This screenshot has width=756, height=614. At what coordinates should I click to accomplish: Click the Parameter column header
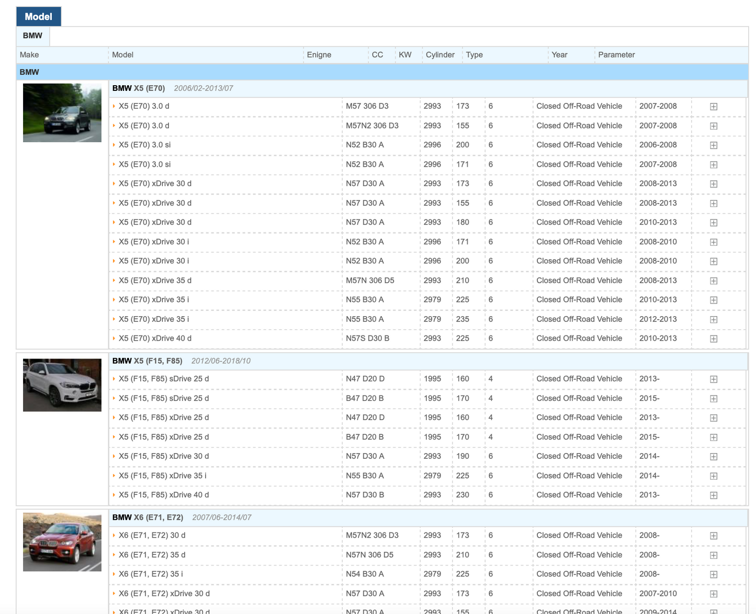[616, 55]
